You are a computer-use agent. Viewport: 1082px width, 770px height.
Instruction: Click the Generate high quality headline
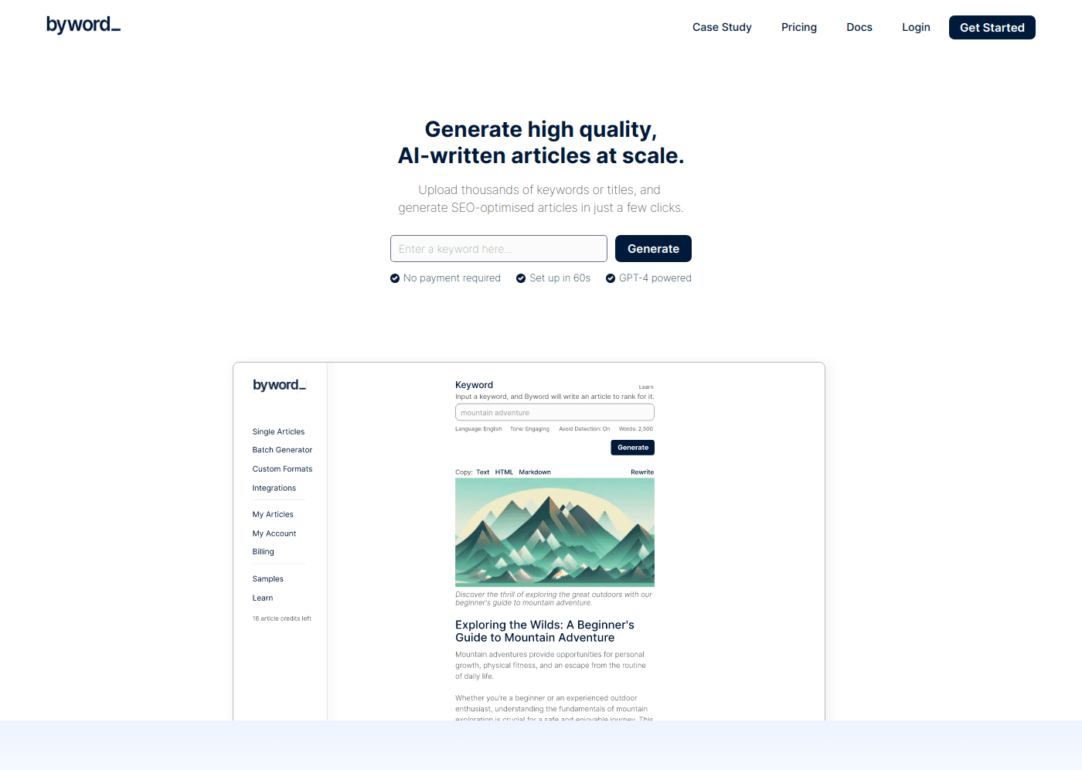(541, 142)
